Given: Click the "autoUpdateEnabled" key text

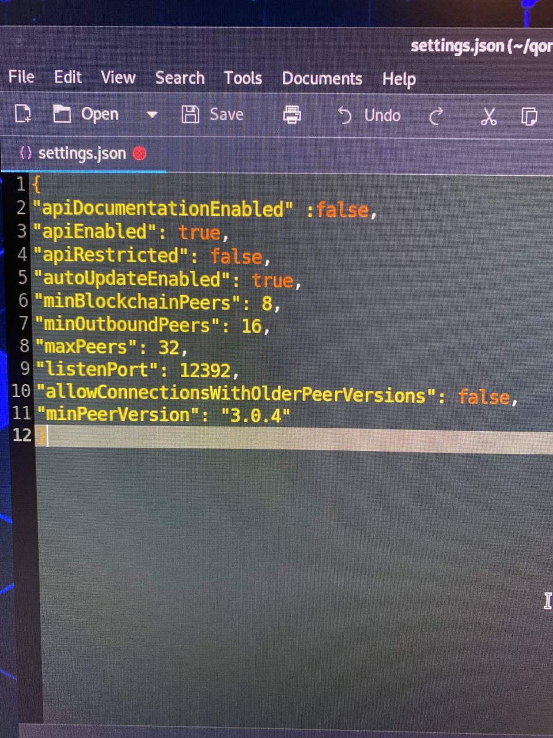Looking at the screenshot, I should pos(132,279).
